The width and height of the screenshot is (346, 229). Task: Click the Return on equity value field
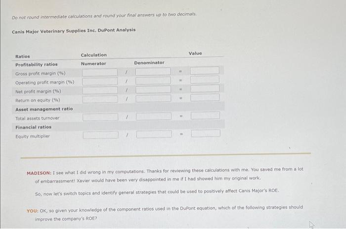point(205,97)
